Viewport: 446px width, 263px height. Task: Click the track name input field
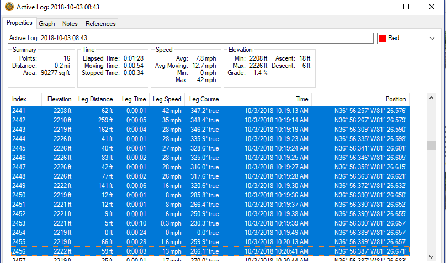click(190, 38)
